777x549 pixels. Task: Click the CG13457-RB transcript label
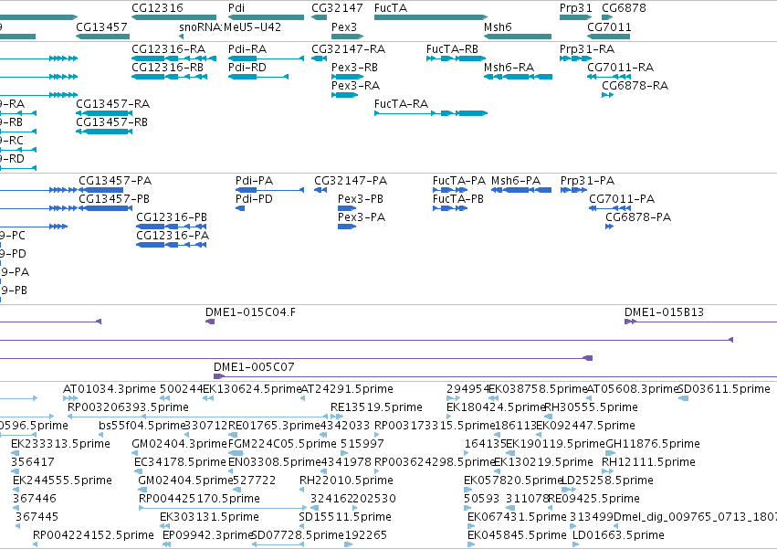[x=111, y=122]
